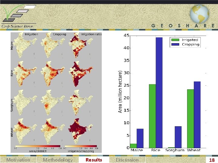Click the 'Irrigated' legend label
The image size is (218, 163).
coord(190,40)
